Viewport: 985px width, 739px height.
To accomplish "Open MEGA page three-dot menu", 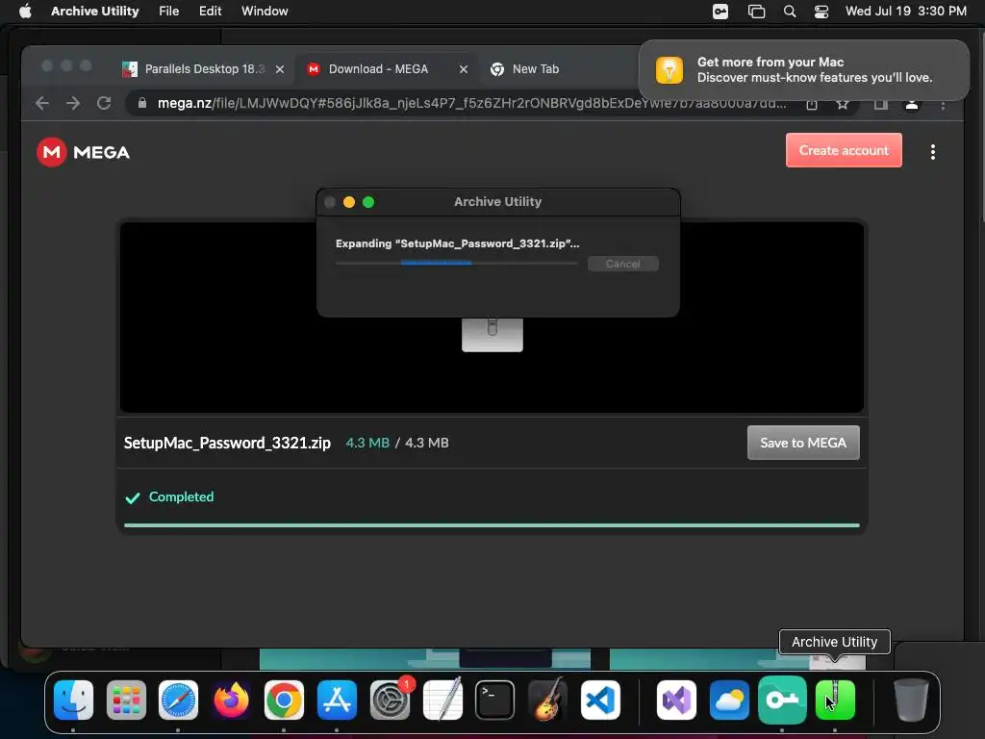I will [x=933, y=152].
